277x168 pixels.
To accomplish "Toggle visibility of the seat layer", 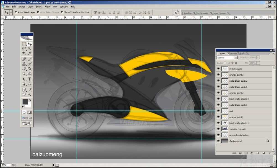I will click(x=218, y=111).
